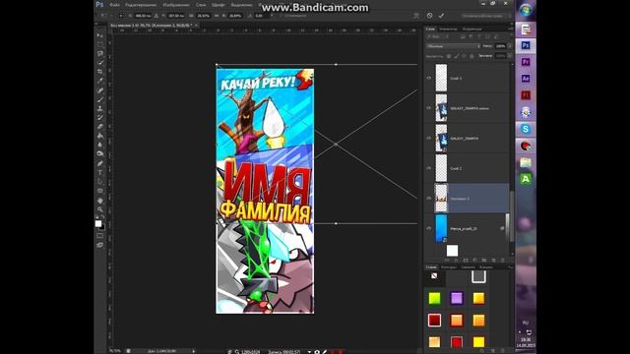
Task: Toggle Quick Mask mode
Action: (99, 236)
